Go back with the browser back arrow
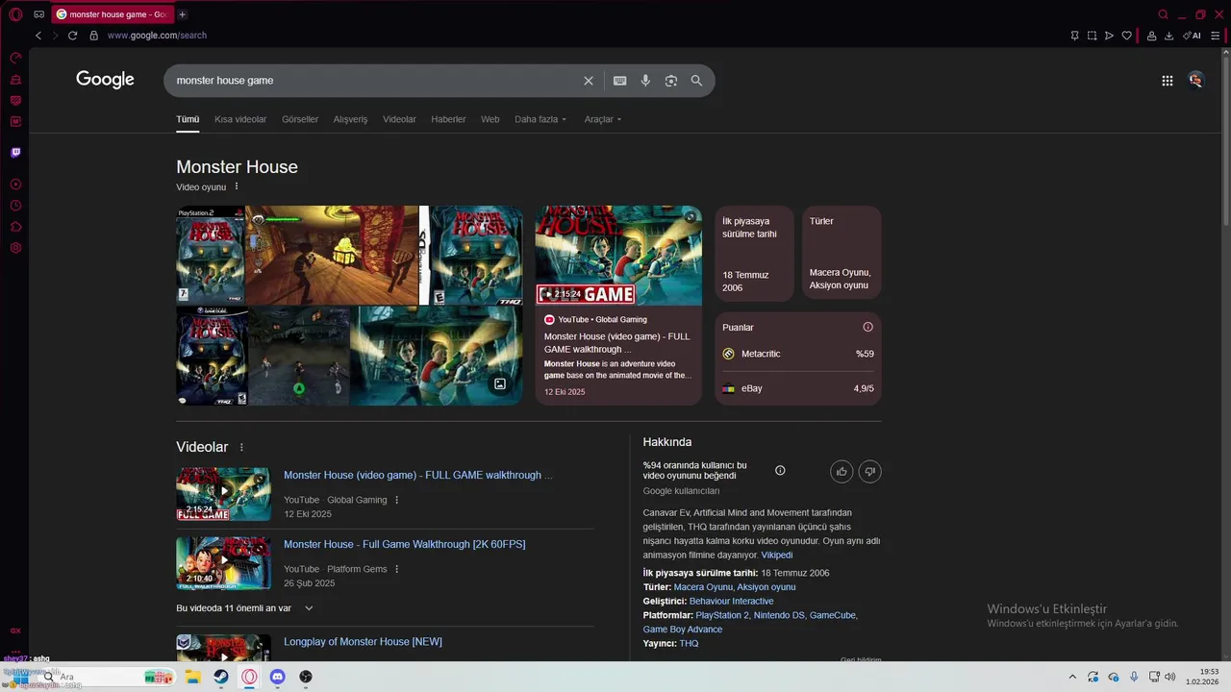 point(38,36)
